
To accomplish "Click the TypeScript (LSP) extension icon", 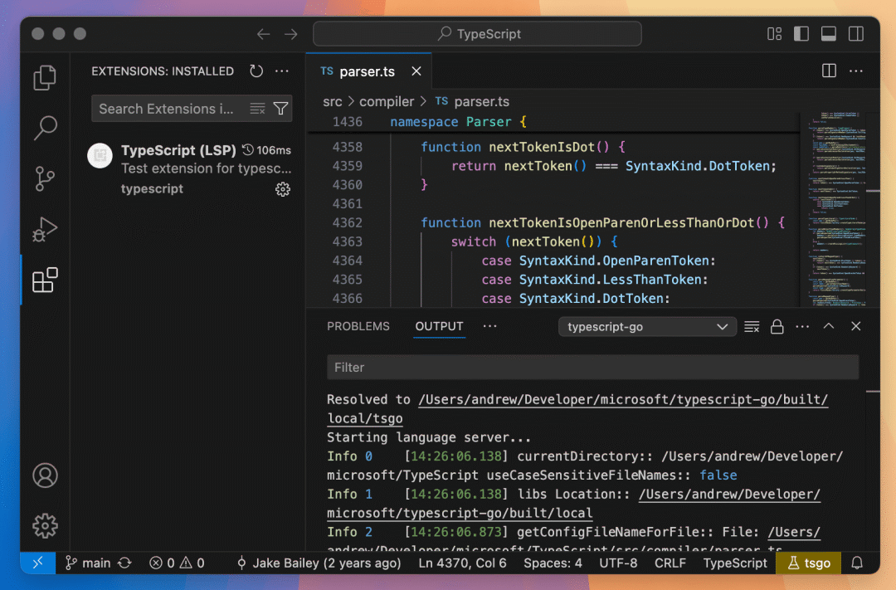I will point(100,155).
